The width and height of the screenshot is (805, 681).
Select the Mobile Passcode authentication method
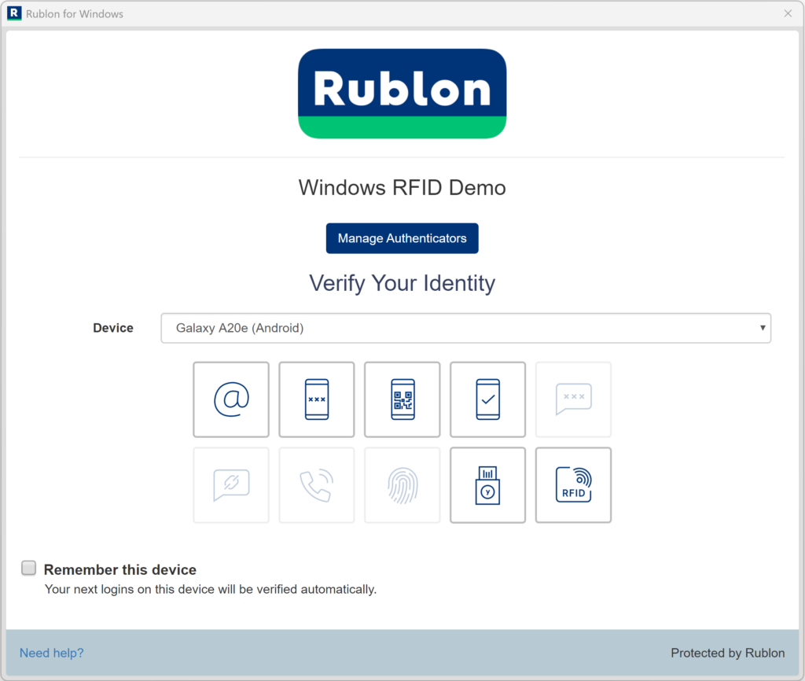point(317,399)
